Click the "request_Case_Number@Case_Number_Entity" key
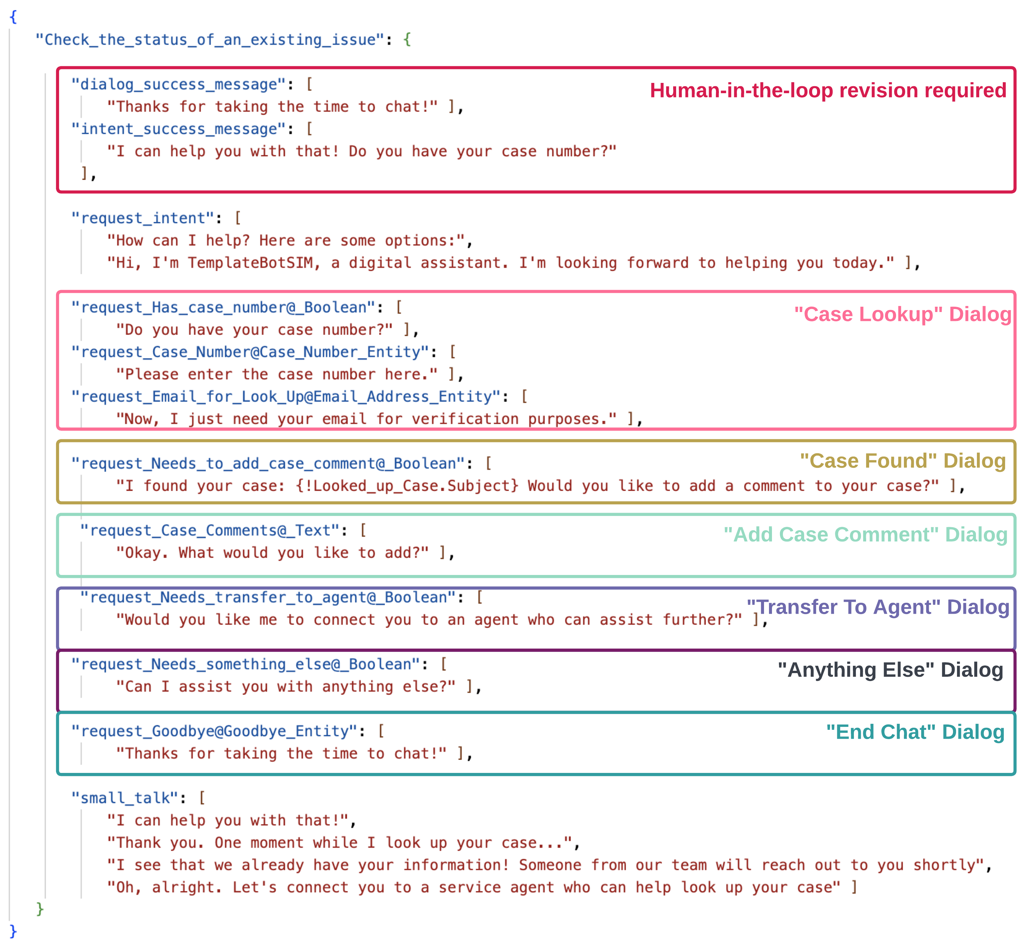The height and width of the screenshot is (946, 1022). [250, 352]
